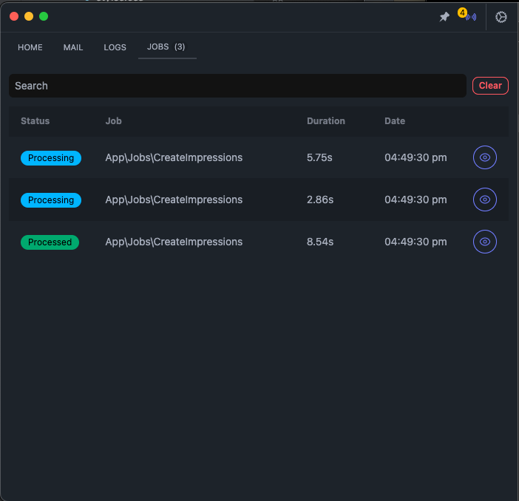Open the LOGS tab

pyautogui.click(x=115, y=47)
